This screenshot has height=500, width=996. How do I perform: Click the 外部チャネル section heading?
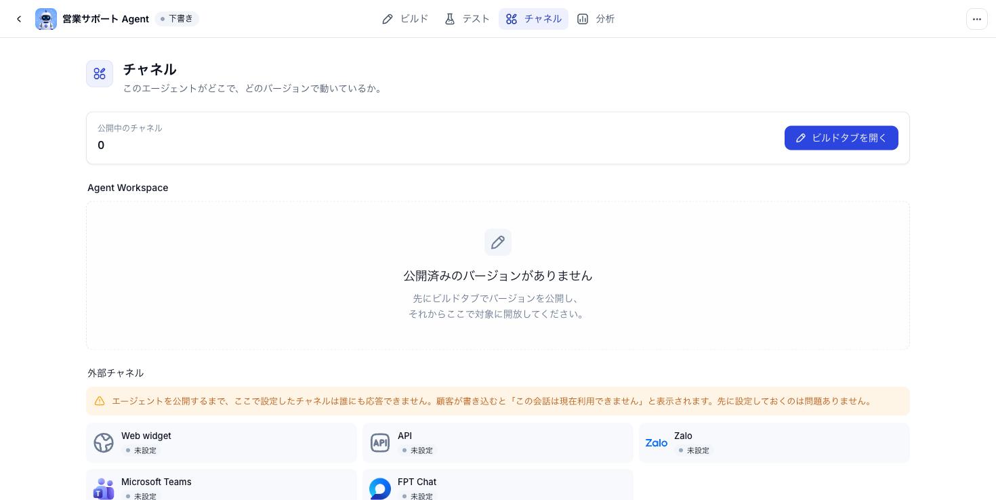[x=116, y=373]
